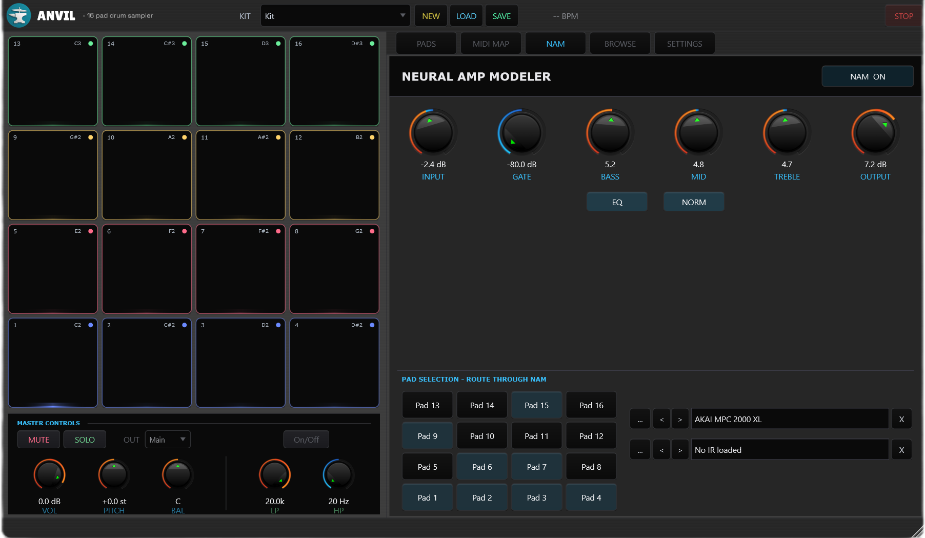The height and width of the screenshot is (538, 925).
Task: Trigger drum pad 16 (D#3)
Action: pos(334,81)
